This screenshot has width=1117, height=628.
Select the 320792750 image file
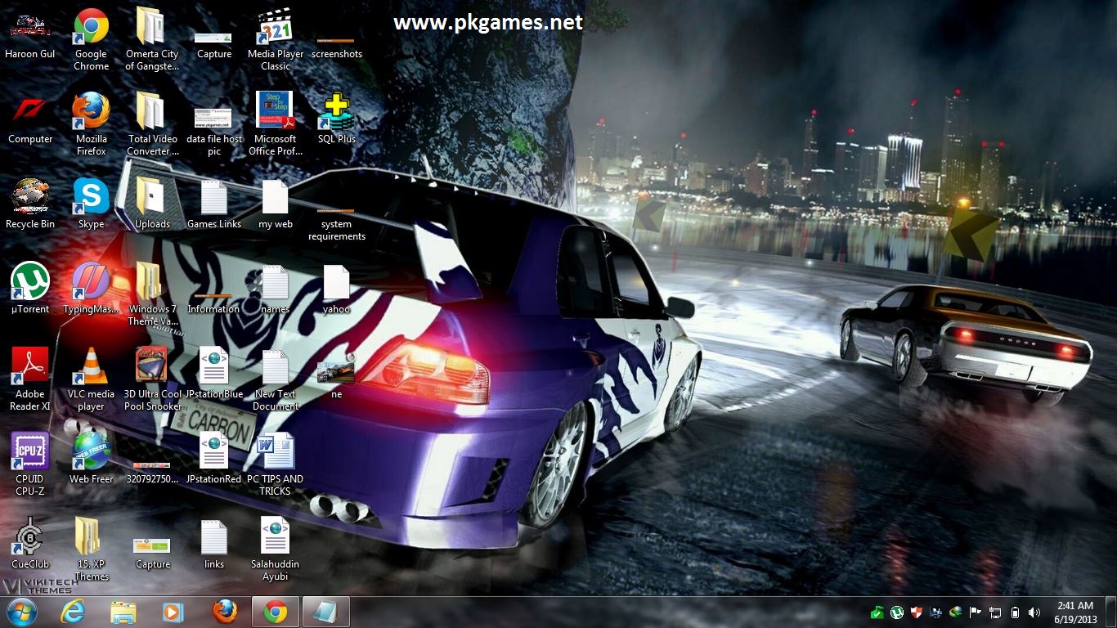tap(152, 472)
